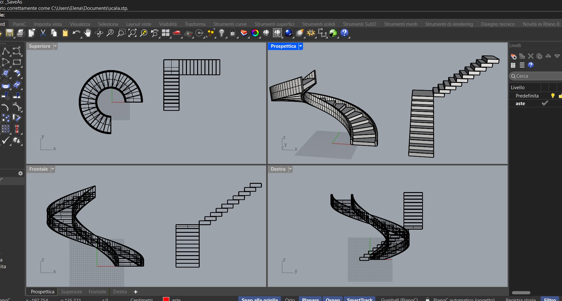Screen dimensions: 562x301
Task: Expand the Destra viewport title dropdown
Action: click(x=290, y=169)
